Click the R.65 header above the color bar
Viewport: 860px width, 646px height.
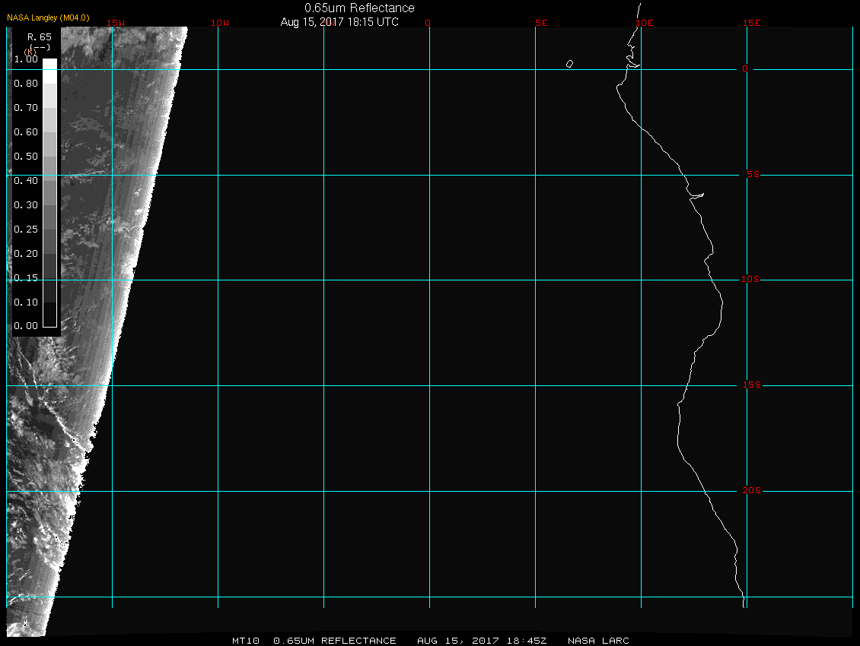[x=39, y=36]
